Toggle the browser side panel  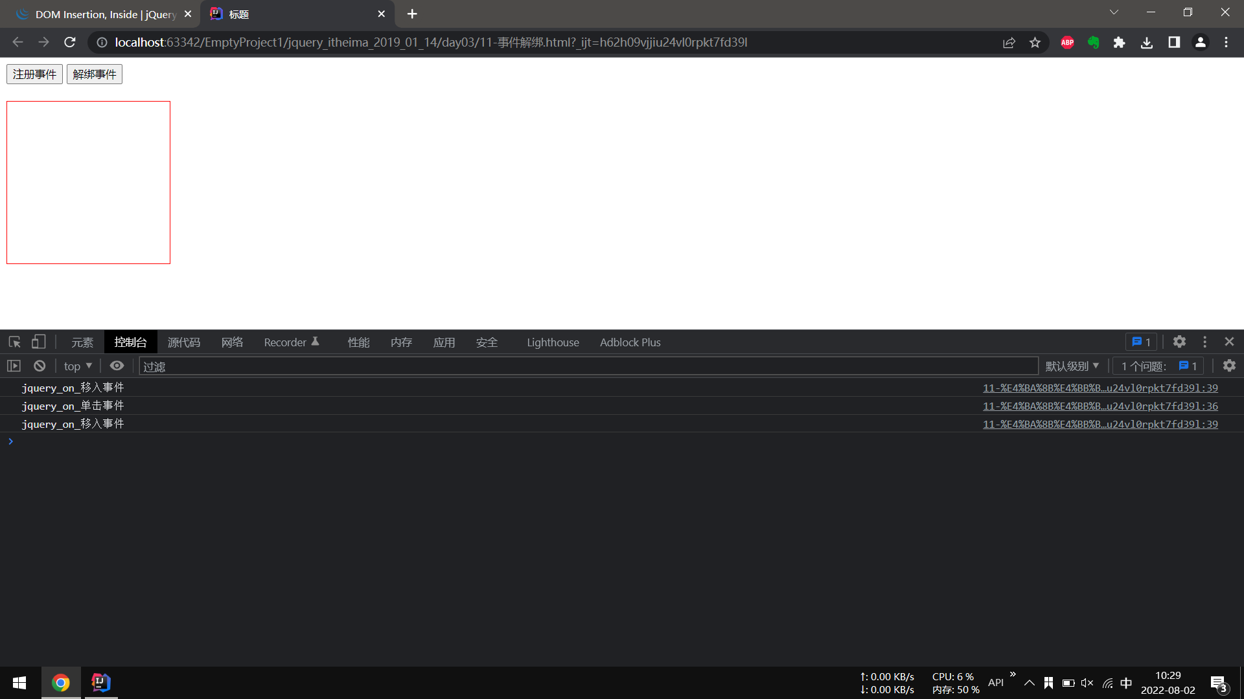[1174, 42]
